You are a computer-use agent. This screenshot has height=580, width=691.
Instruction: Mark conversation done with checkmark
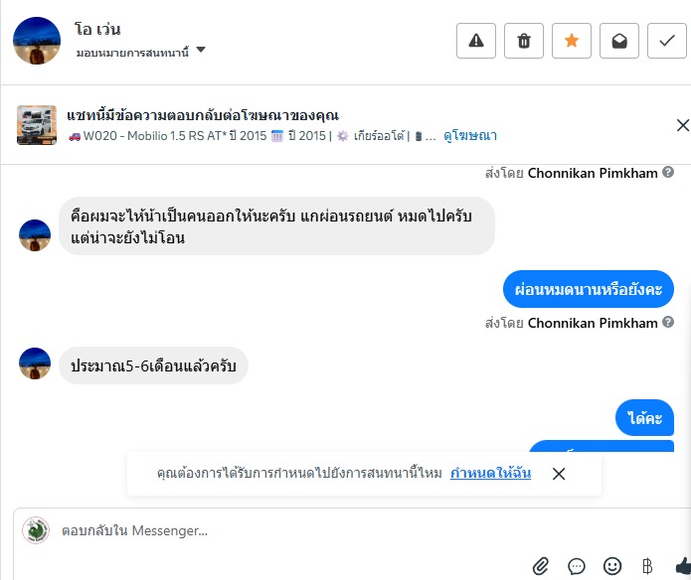(667, 41)
